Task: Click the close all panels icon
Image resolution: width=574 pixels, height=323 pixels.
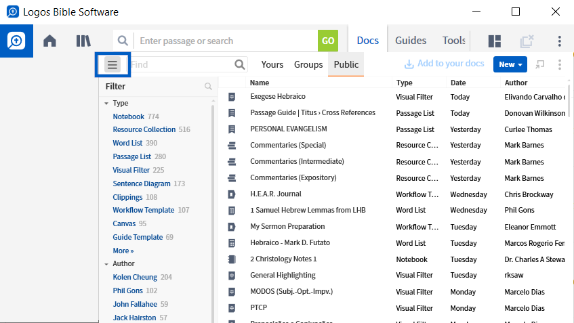Action: point(527,41)
